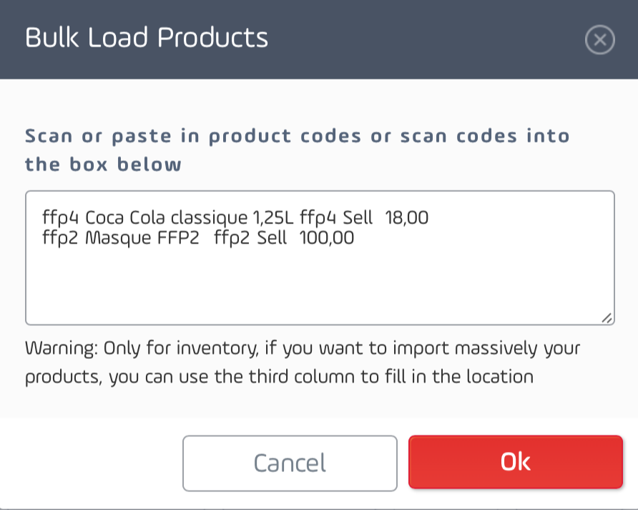Click the Bulk Load Products title
Viewport: 638px width, 510px height.
pos(147,37)
